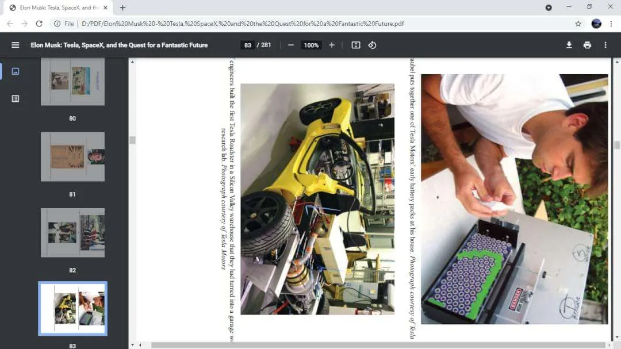Switch the sidebar to thumbnail view

tap(16, 71)
